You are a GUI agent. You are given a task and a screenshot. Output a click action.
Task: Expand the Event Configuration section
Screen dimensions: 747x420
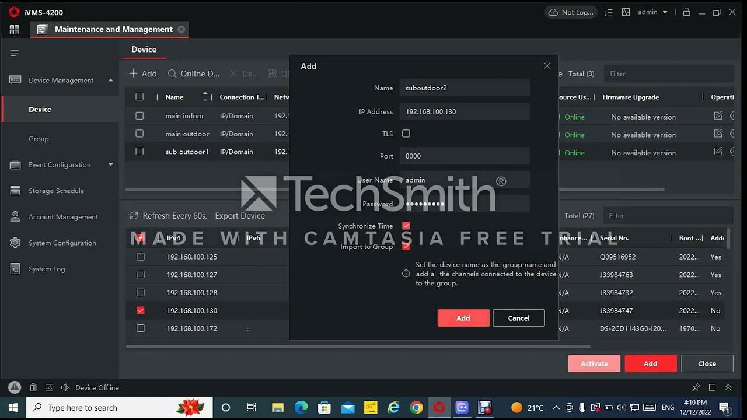111,164
